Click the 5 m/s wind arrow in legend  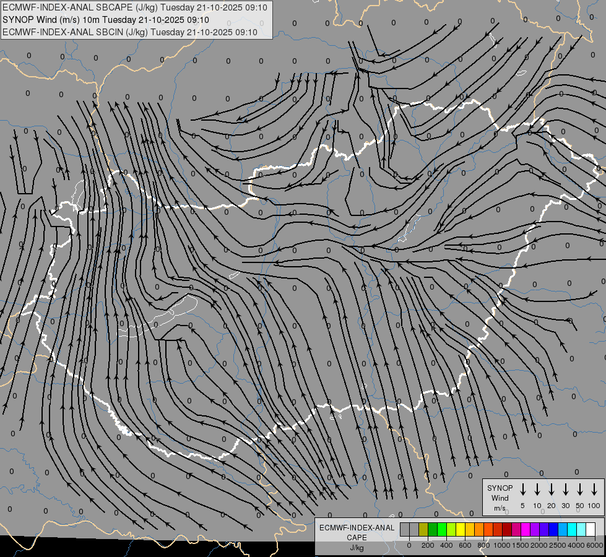coord(522,490)
